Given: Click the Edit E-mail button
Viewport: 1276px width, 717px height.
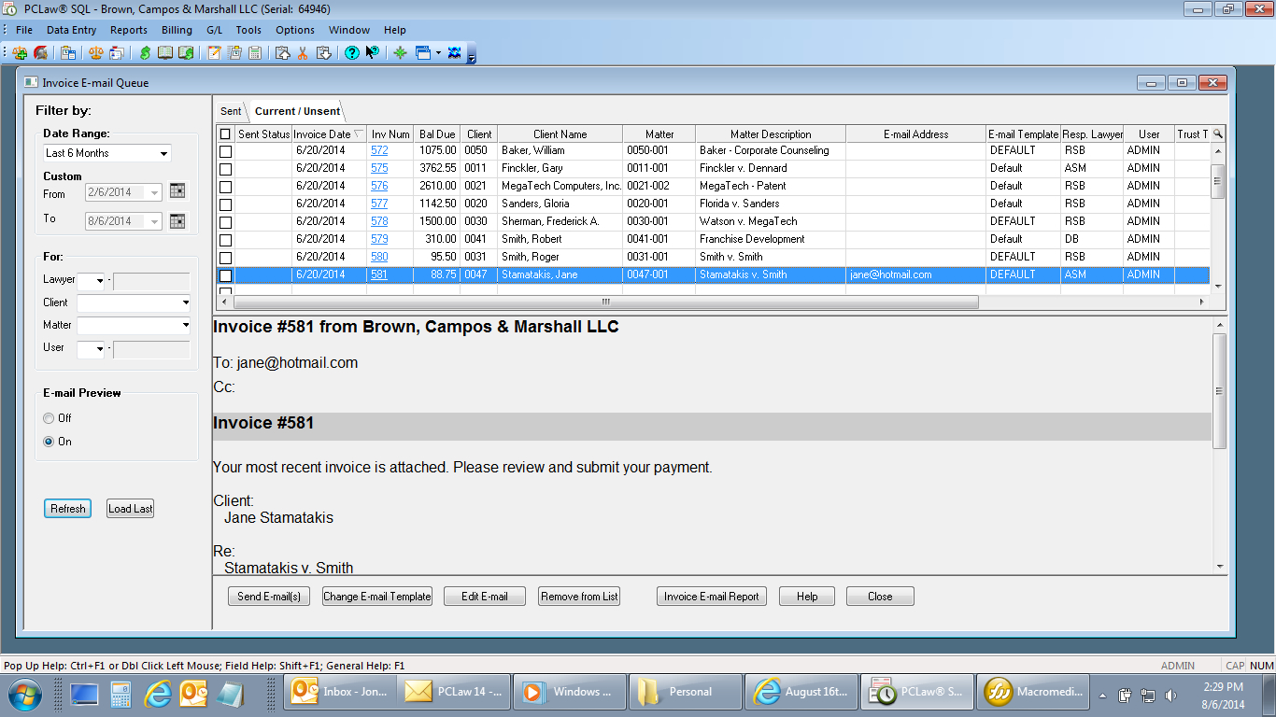Looking at the screenshot, I should tap(485, 597).
